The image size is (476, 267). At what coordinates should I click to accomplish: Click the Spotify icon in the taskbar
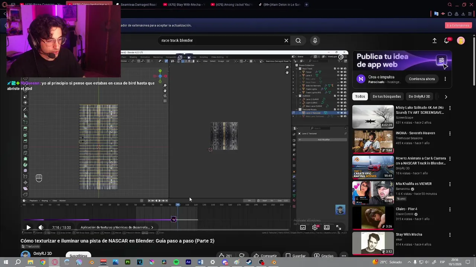(x=176, y=262)
